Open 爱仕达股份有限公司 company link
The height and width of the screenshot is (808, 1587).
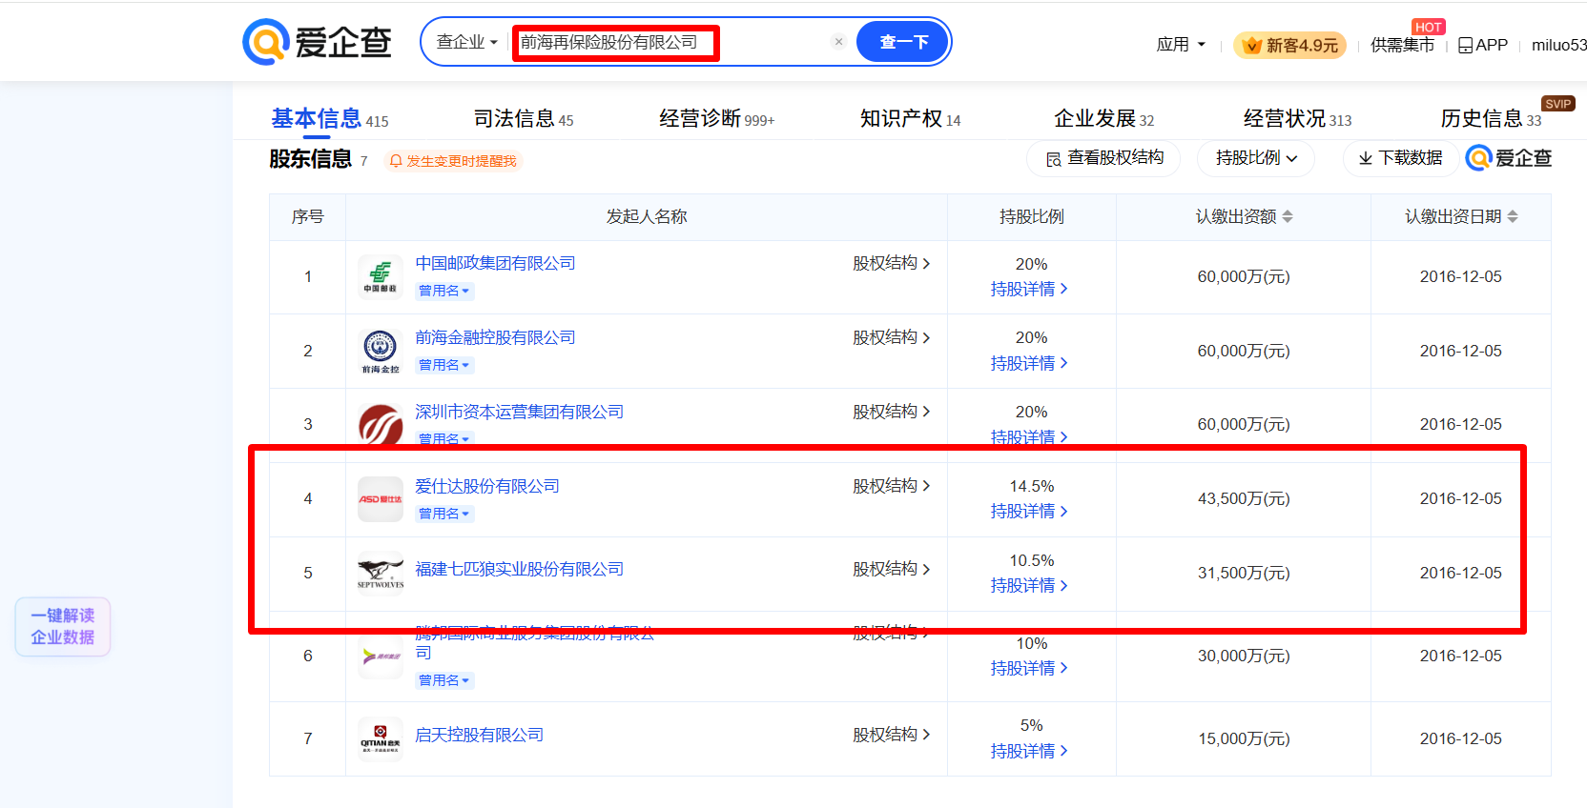coord(486,486)
